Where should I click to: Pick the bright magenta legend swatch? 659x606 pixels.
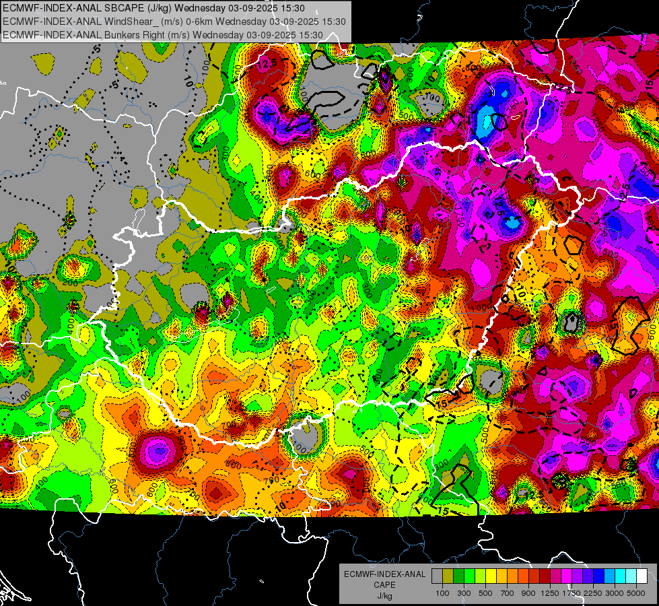[x=567, y=576]
